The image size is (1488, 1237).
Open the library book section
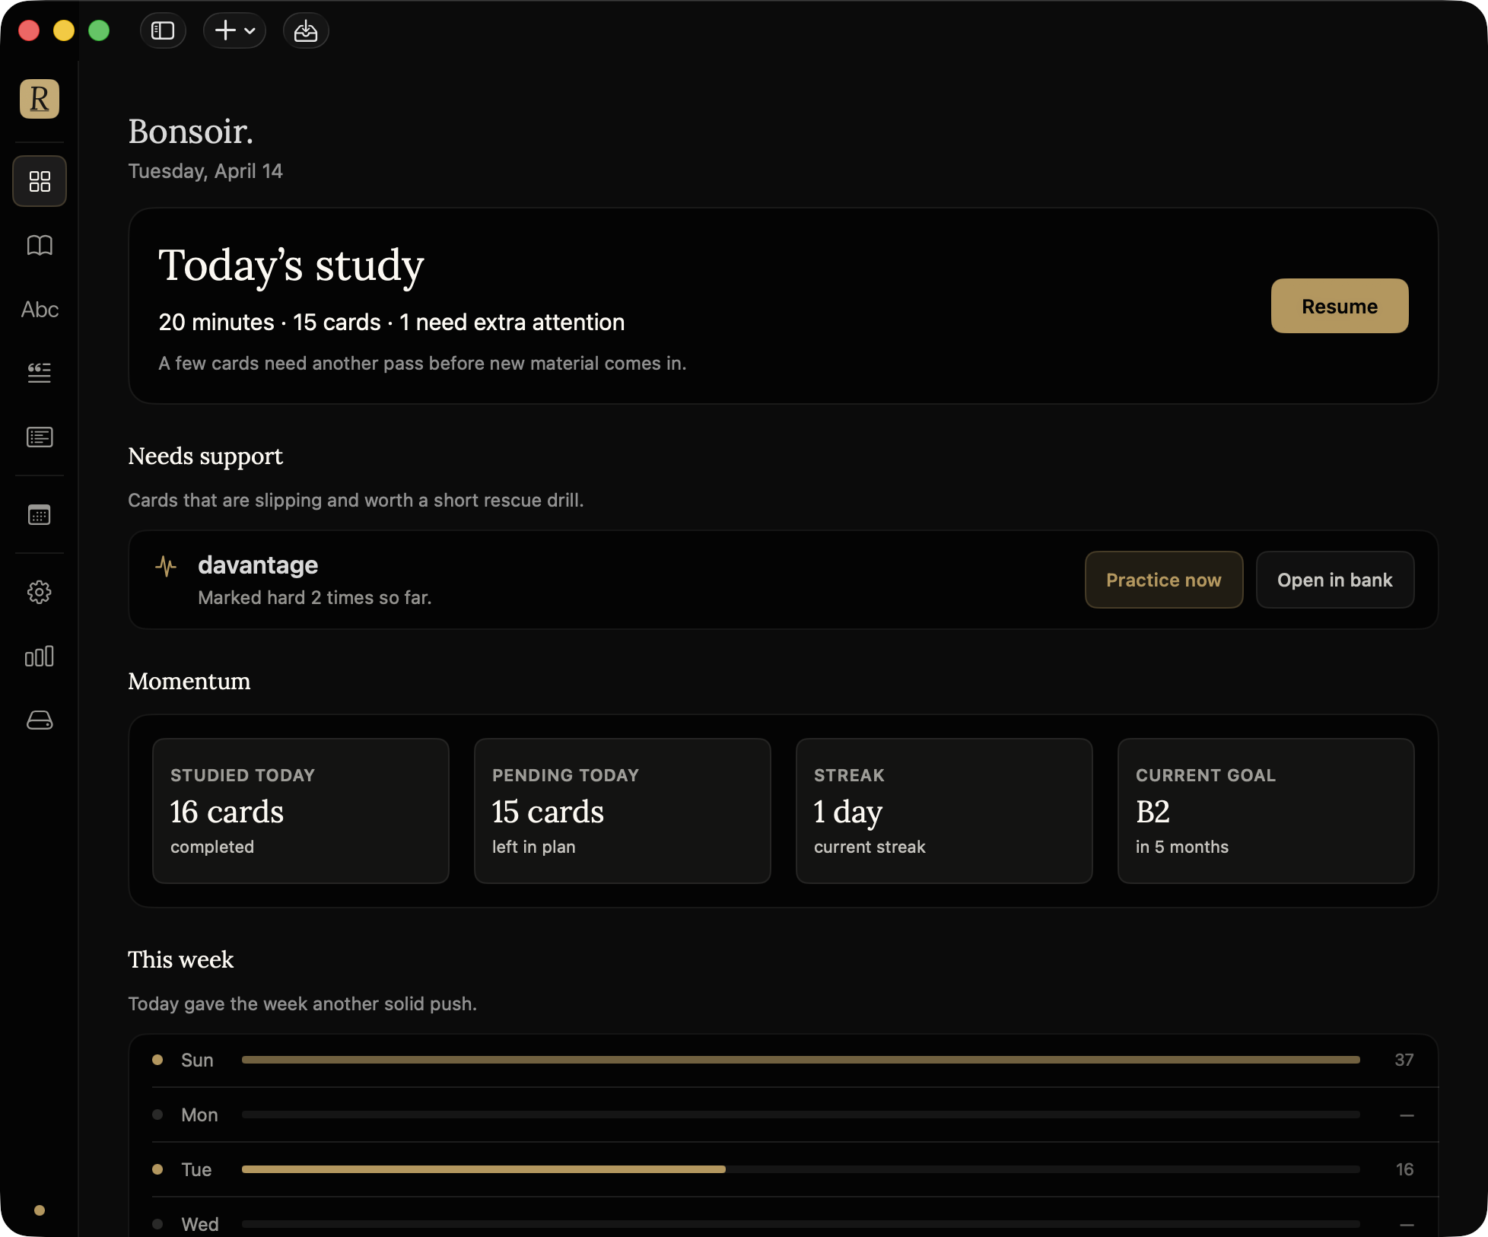(x=40, y=246)
